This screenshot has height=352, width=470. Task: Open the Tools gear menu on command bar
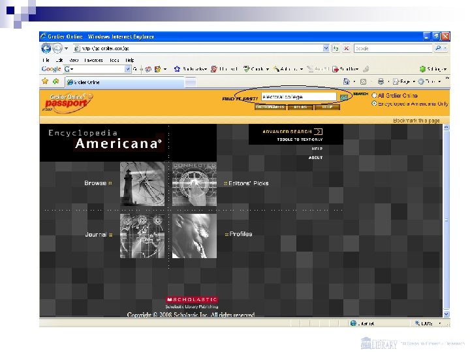tap(430, 81)
